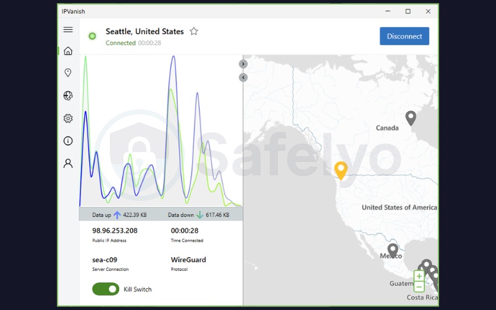Click the Data up arrow icon
Image resolution: width=496 pixels, height=310 pixels.
click(x=117, y=215)
